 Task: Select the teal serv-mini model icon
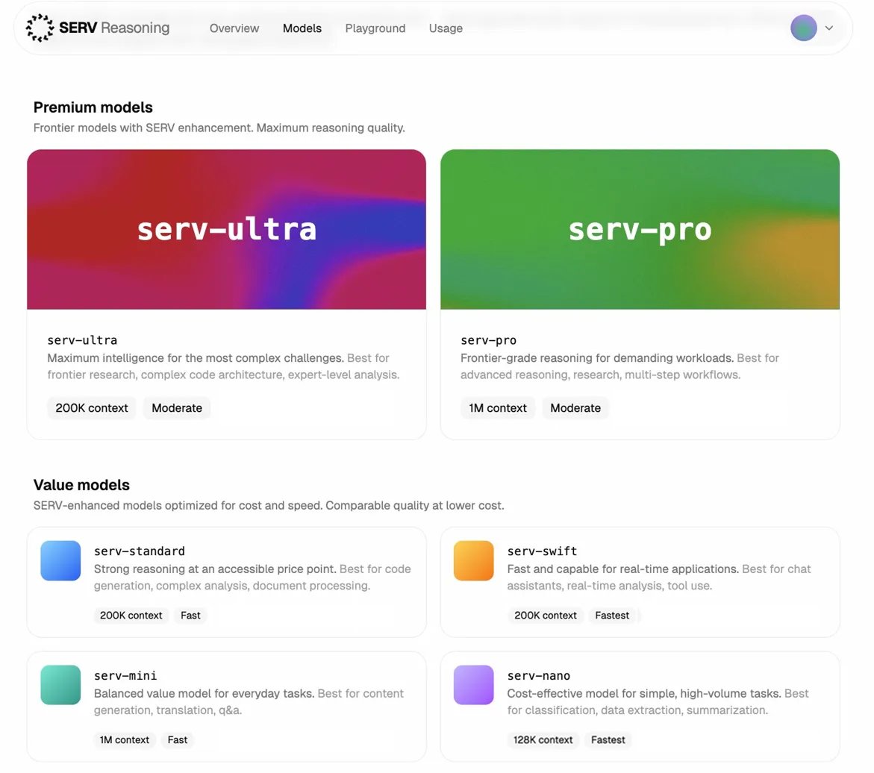coord(60,685)
